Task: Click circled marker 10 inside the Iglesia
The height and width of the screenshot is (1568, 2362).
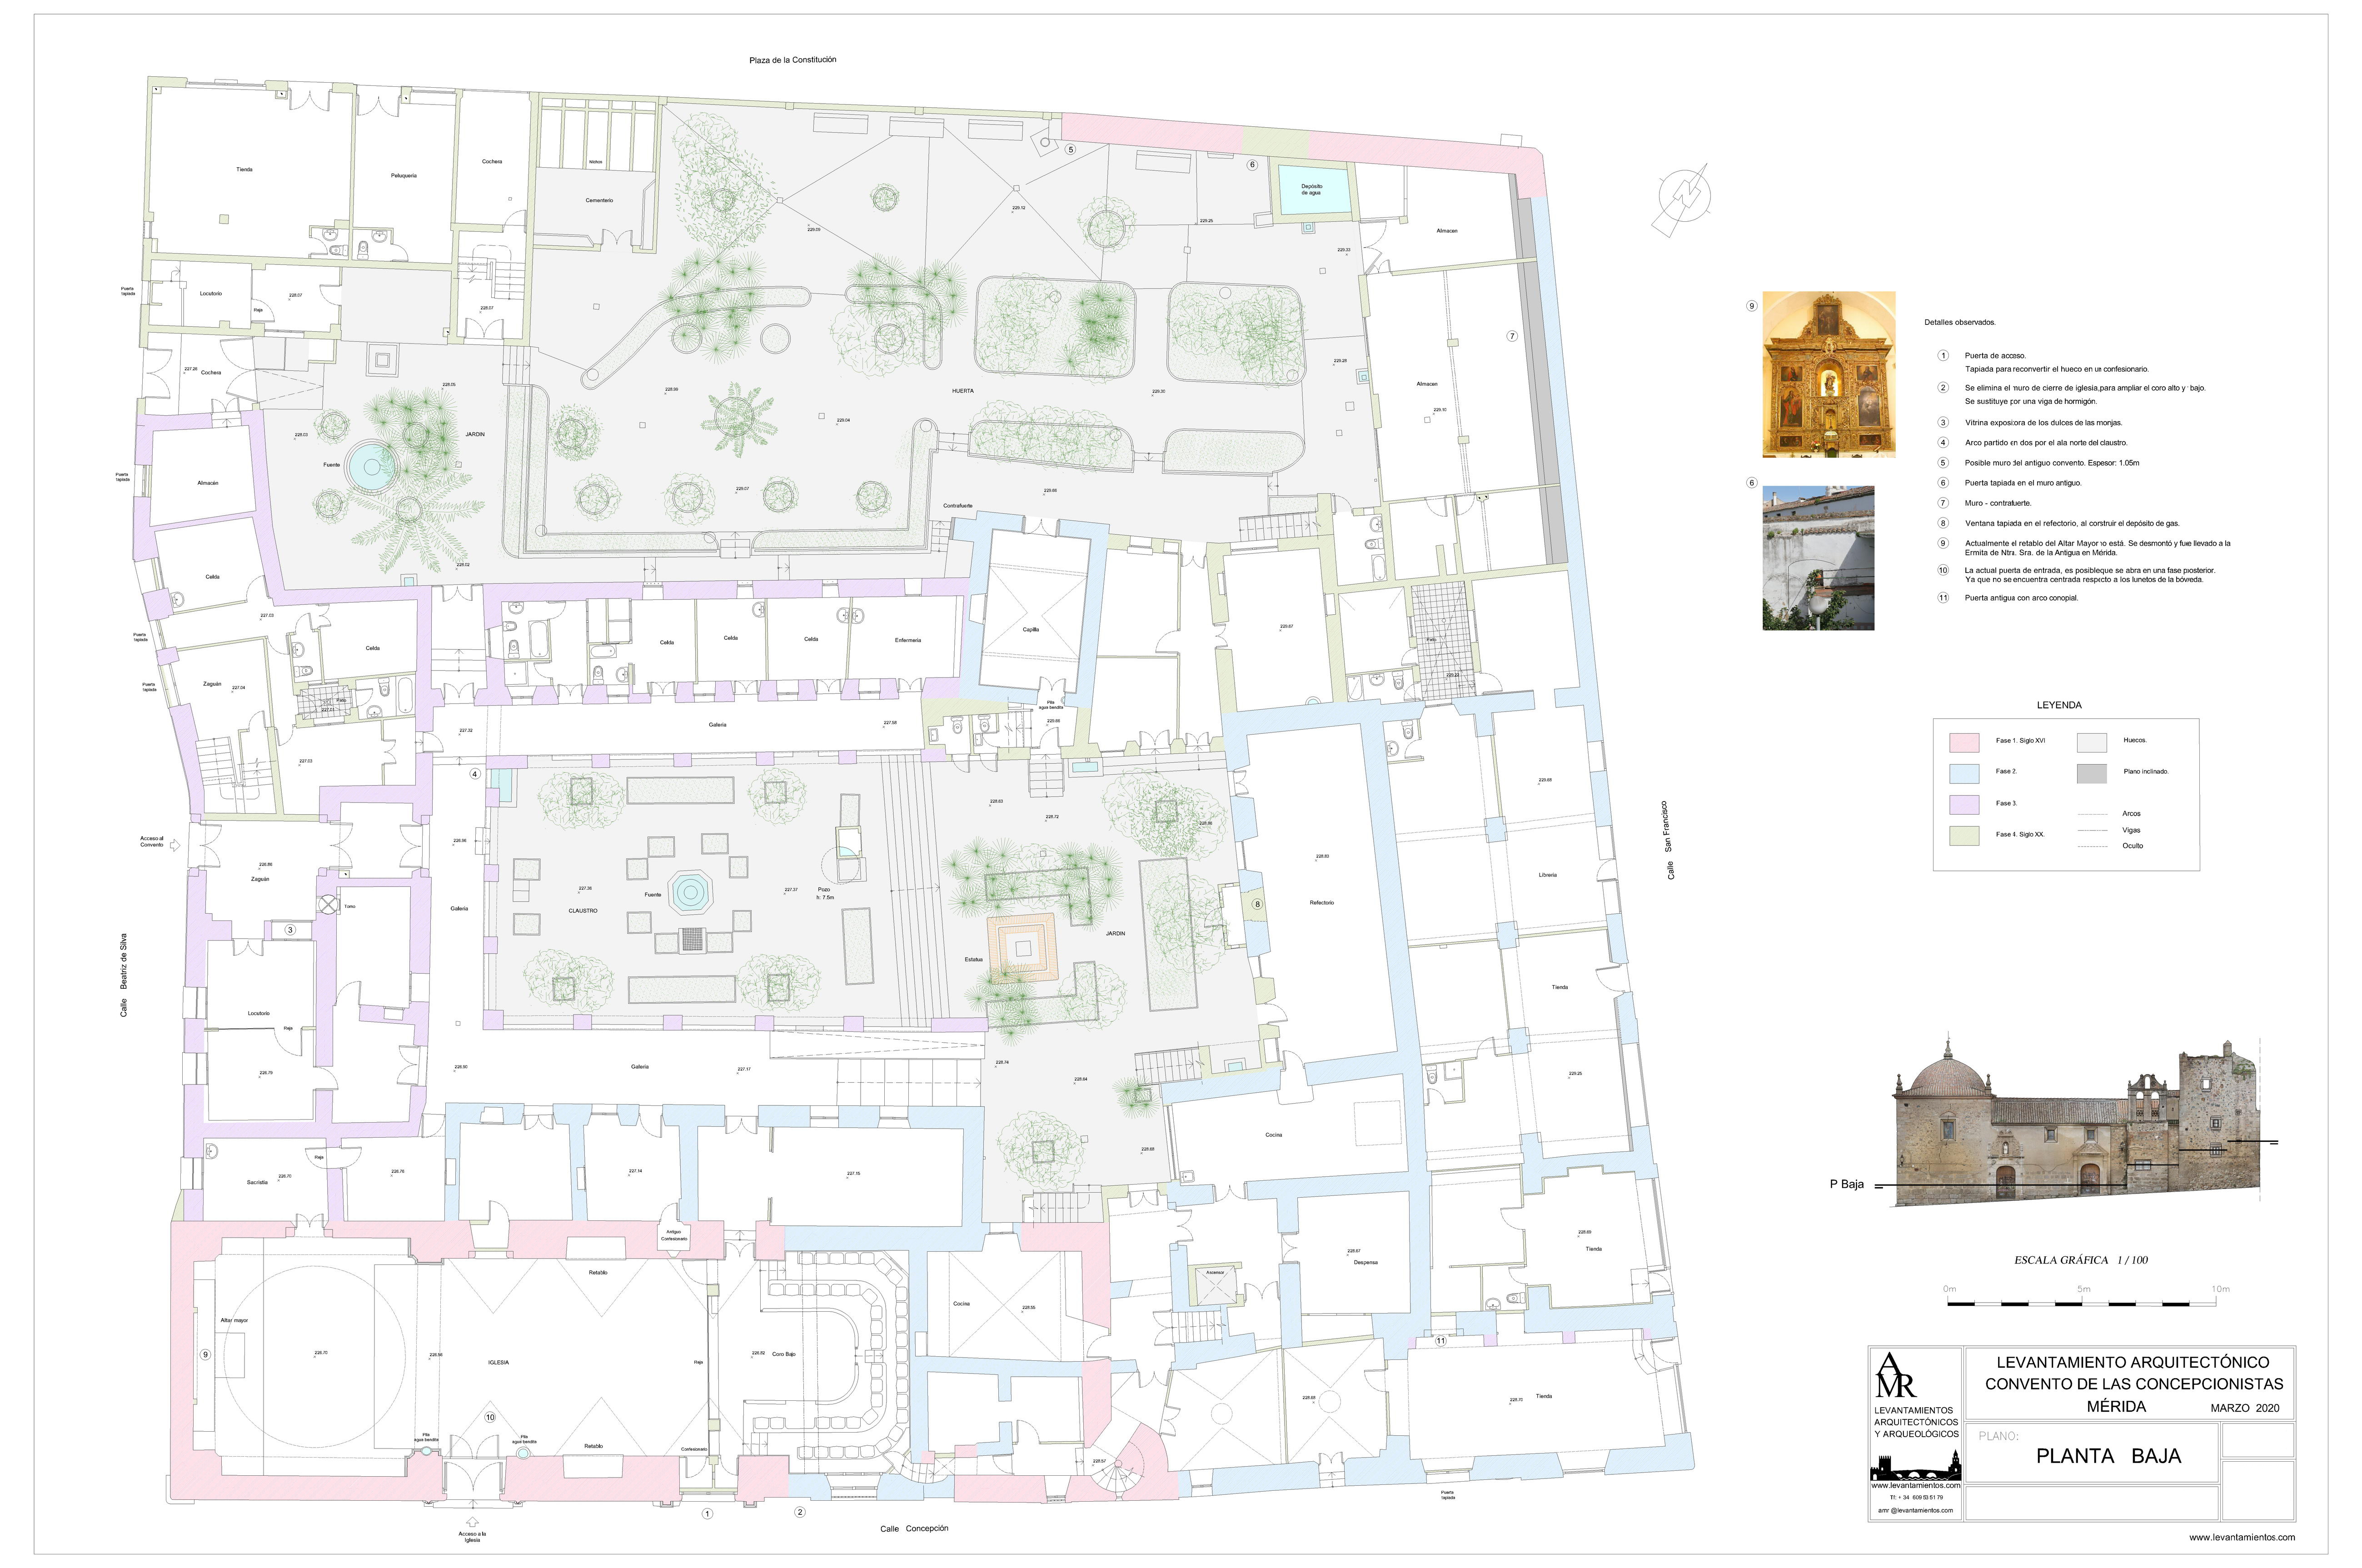Action: point(490,1417)
